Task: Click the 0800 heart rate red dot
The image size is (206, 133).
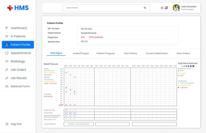Action: coord(66,88)
